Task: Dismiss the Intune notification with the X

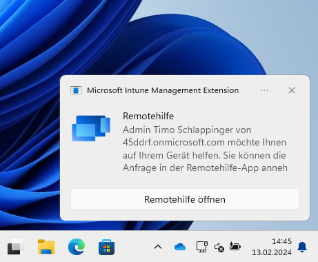Action: tap(292, 90)
